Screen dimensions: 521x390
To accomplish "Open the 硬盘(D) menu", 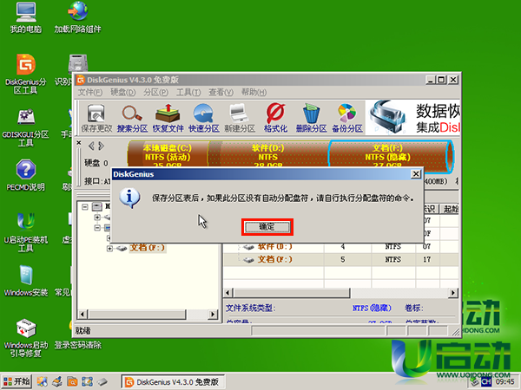I will (x=123, y=92).
